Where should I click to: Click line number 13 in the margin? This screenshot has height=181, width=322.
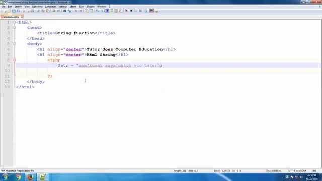click(7, 87)
